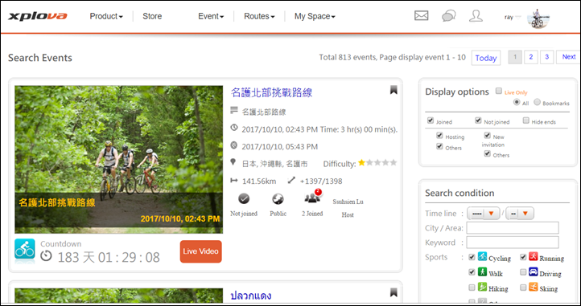Image resolution: width=581 pixels, height=306 pixels.
Task: Expand the Time line month dropdown
Action: tap(520, 214)
